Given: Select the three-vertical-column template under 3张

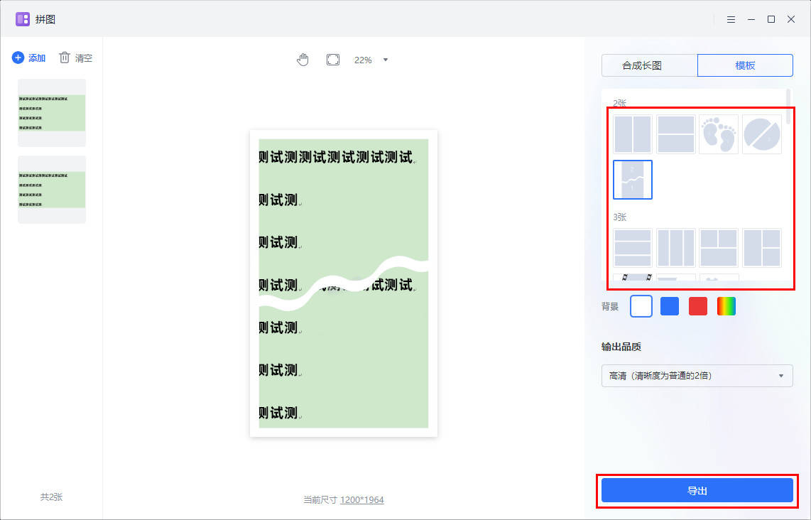Looking at the screenshot, I should click(675, 248).
